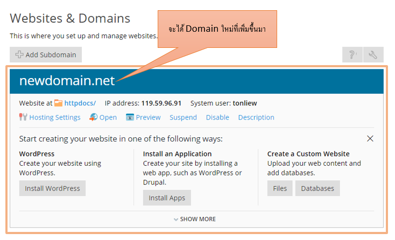Click the Add Subdomain button
Viewport: 395px width, 240px height.
(46, 55)
